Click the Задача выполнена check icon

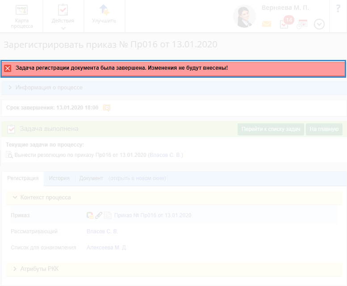click(11, 129)
